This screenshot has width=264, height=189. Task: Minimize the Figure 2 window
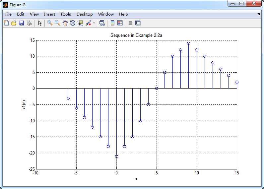pos(232,4)
